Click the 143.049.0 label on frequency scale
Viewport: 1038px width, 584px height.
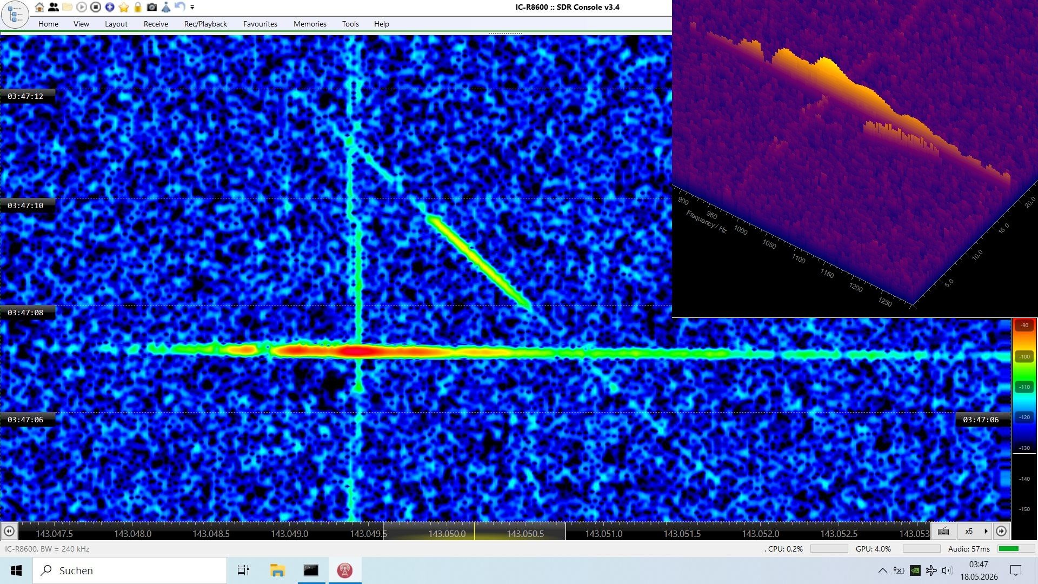point(289,534)
